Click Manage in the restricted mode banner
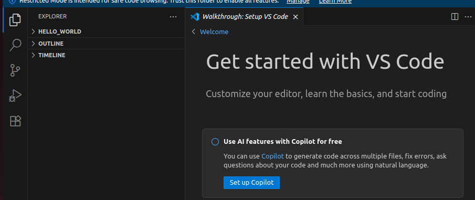The width and height of the screenshot is (475, 200). click(298, 2)
